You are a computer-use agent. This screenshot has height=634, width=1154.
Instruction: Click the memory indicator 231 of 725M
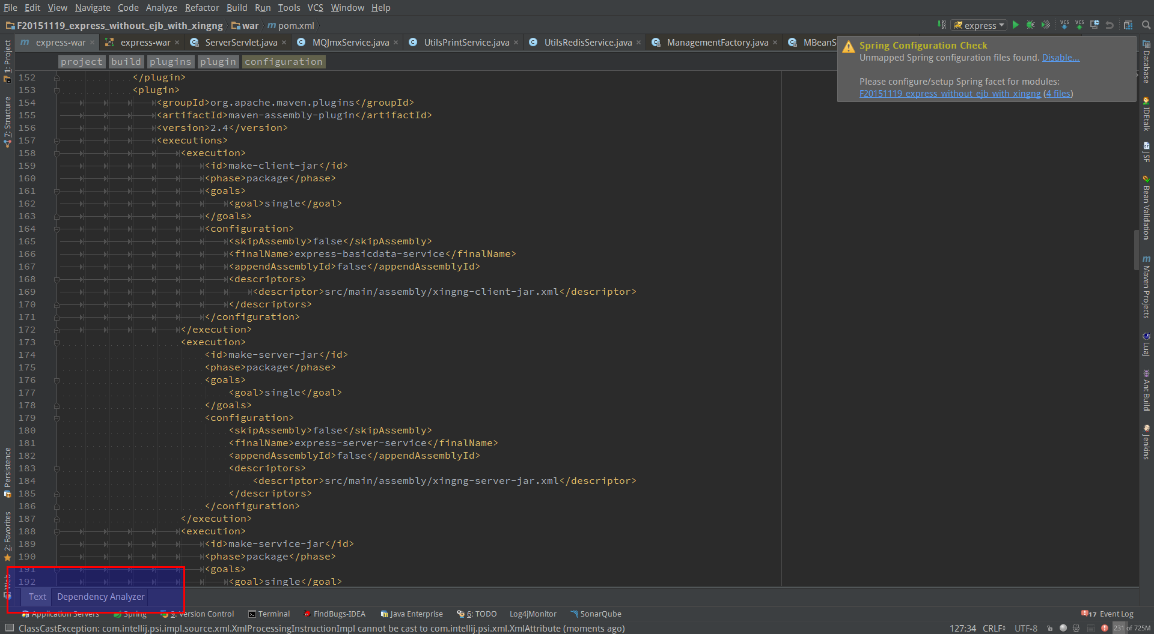(x=1132, y=628)
